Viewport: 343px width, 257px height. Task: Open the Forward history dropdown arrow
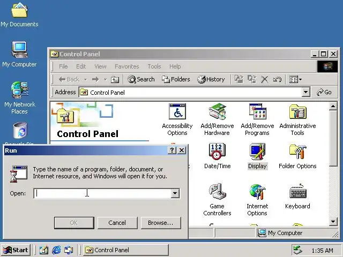(x=105, y=79)
